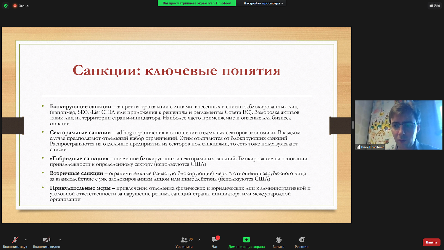
Task: Click the green screen-viewing banner at the top
Action: 197,3
